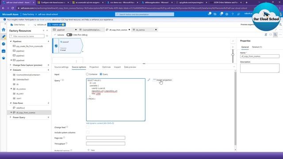
Task: Expand Change Data Capture (preview) section
Action: click(11, 65)
